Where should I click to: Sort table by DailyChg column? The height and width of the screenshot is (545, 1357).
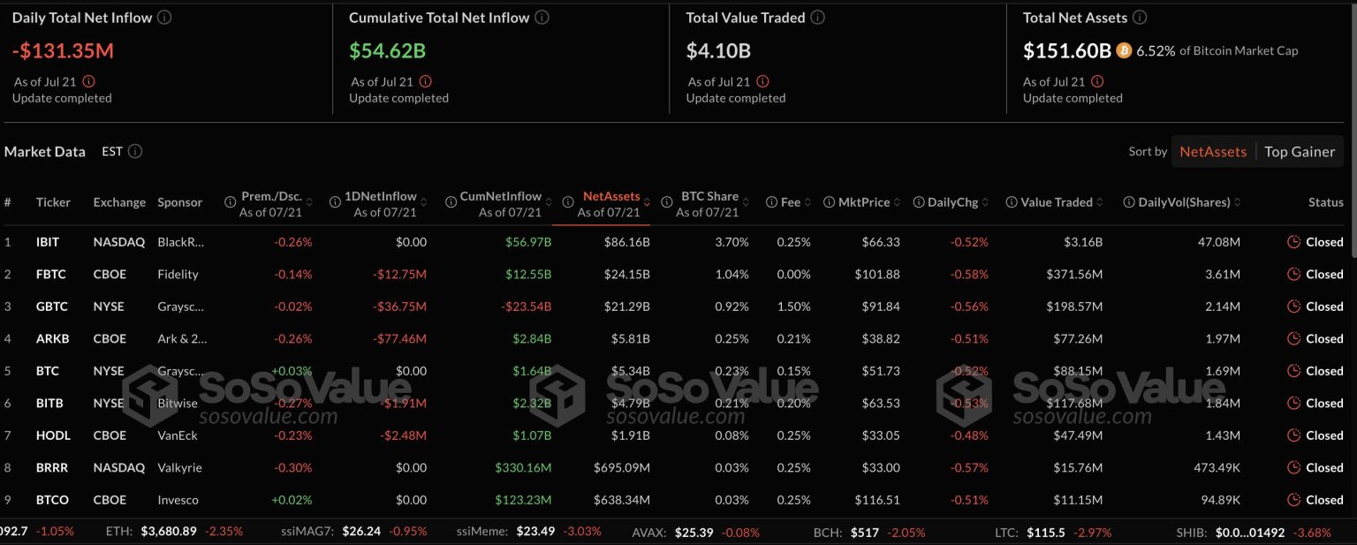click(952, 202)
